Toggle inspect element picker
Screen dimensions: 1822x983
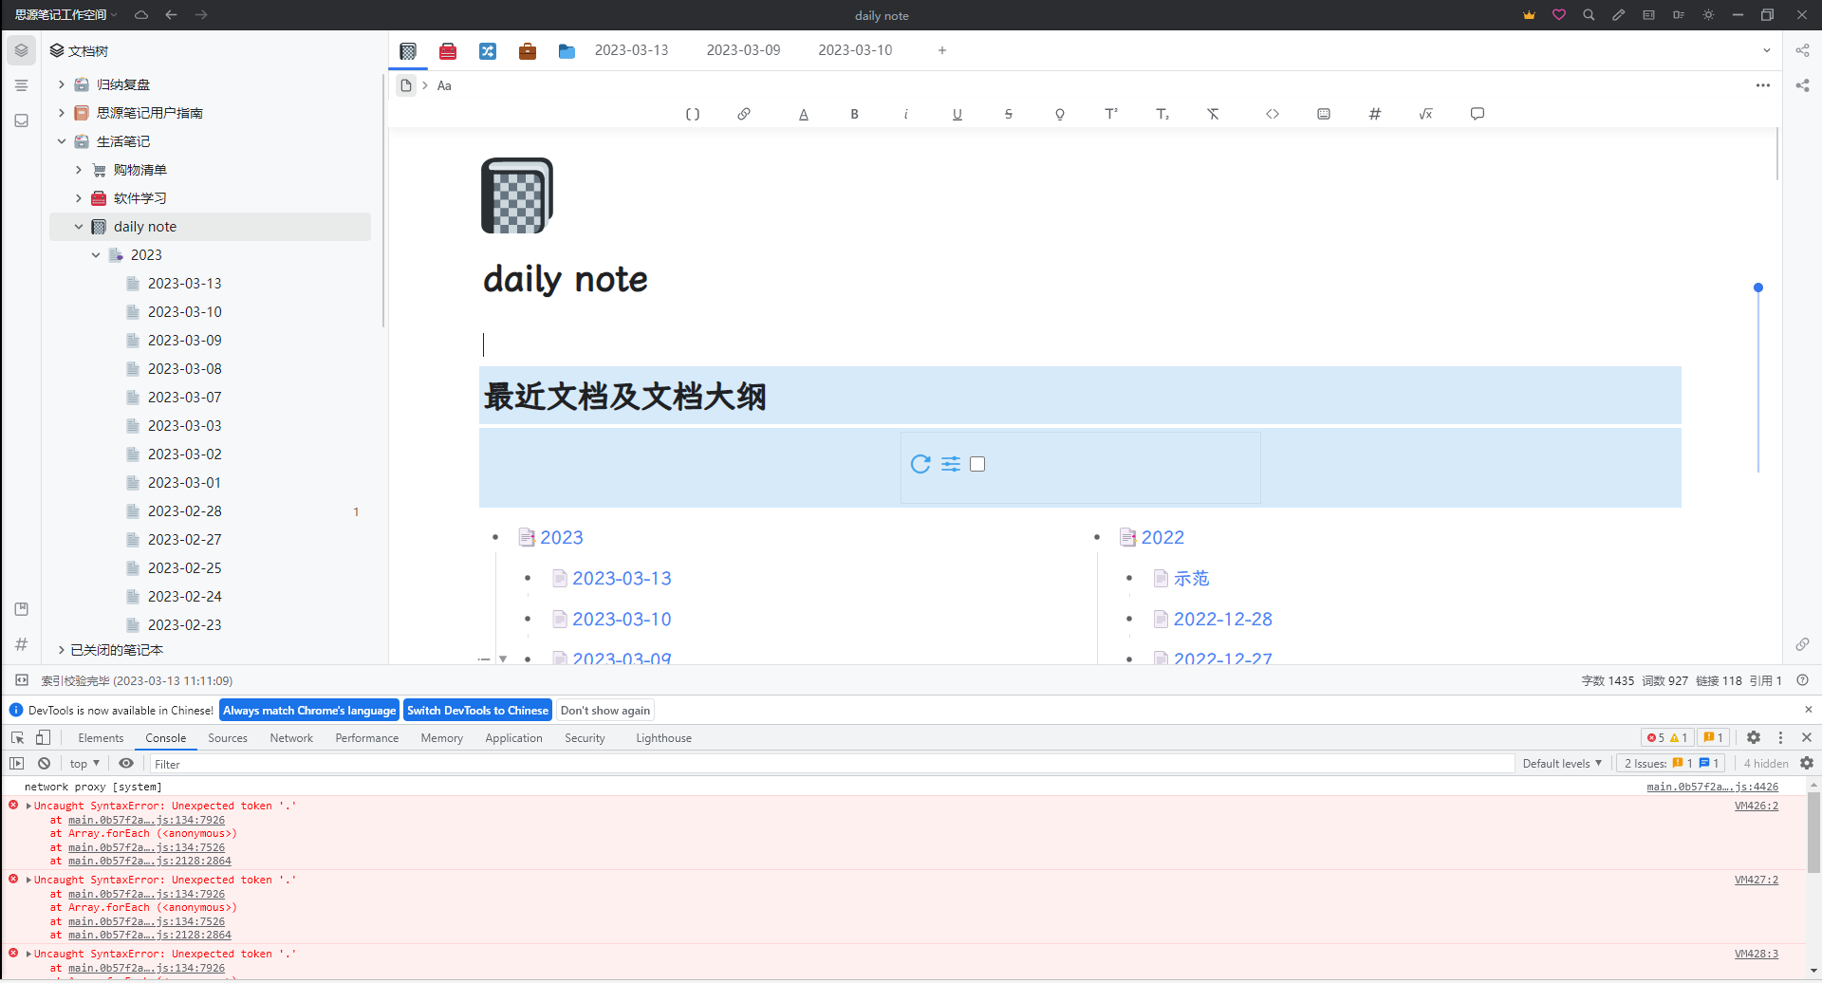[17, 737]
